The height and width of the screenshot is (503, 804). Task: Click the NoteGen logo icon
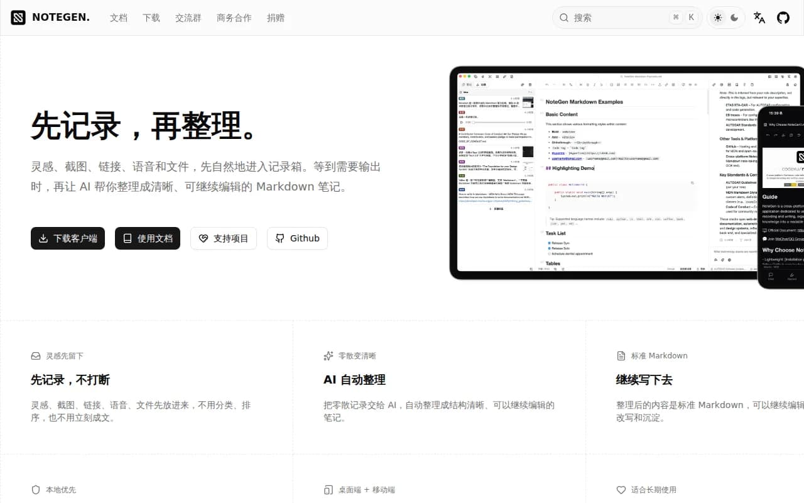coord(18,18)
